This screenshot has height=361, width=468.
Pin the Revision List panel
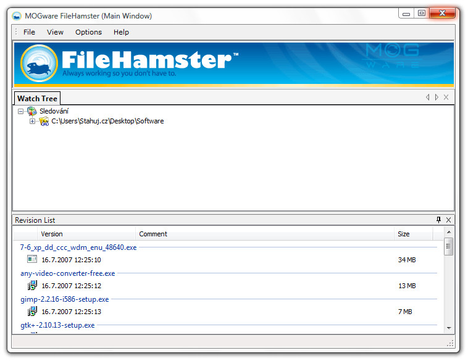pos(438,220)
